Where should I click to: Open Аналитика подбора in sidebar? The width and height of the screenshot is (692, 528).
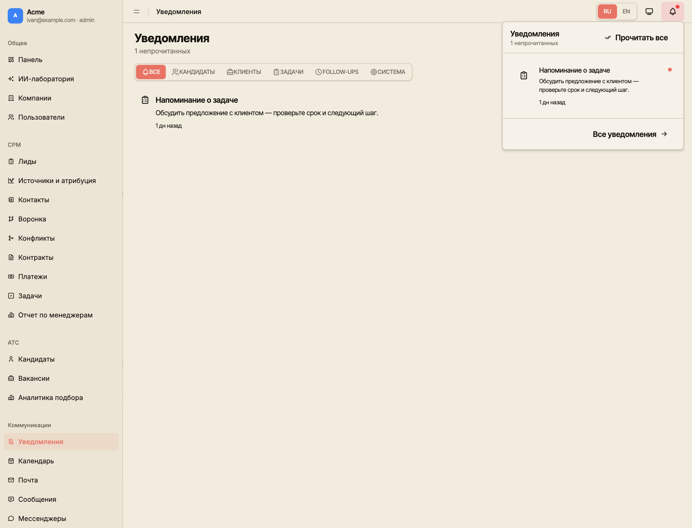point(61,397)
